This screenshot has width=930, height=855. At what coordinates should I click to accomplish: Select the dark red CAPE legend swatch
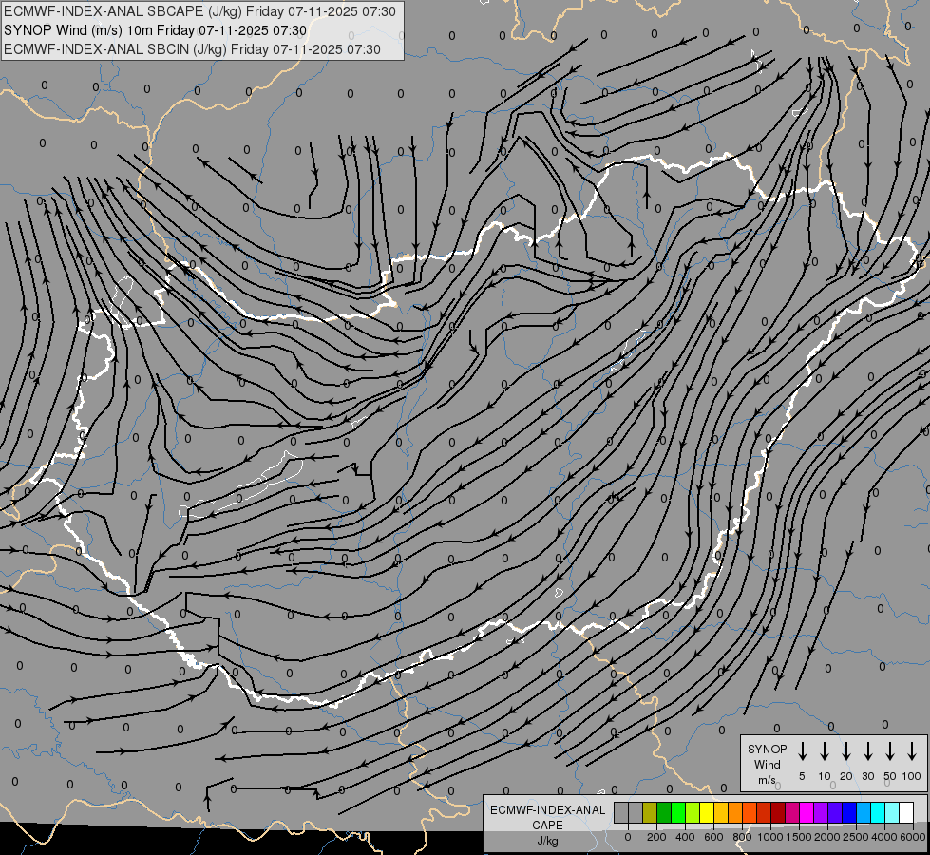(x=779, y=812)
